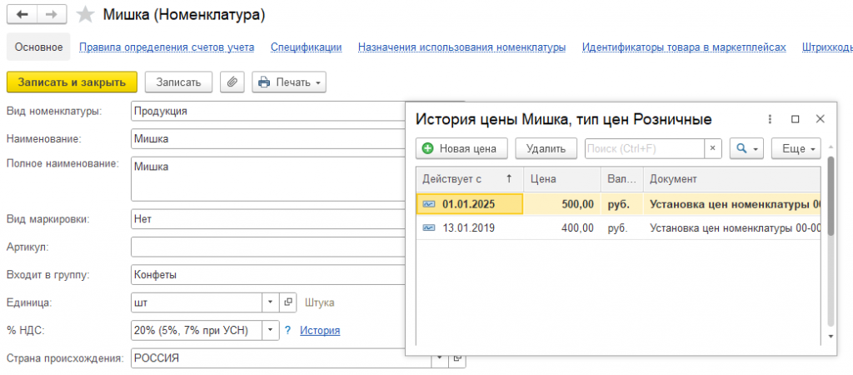Expand the Единица dropdown arrow
The height and width of the screenshot is (375, 853).
pos(271,302)
